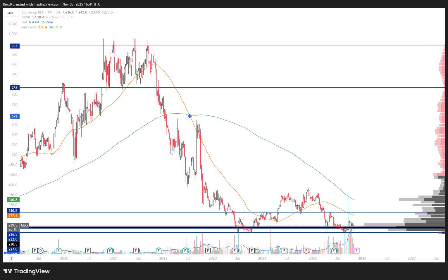Select the Vol indicator legend label
448x280 pixels.
25,22
